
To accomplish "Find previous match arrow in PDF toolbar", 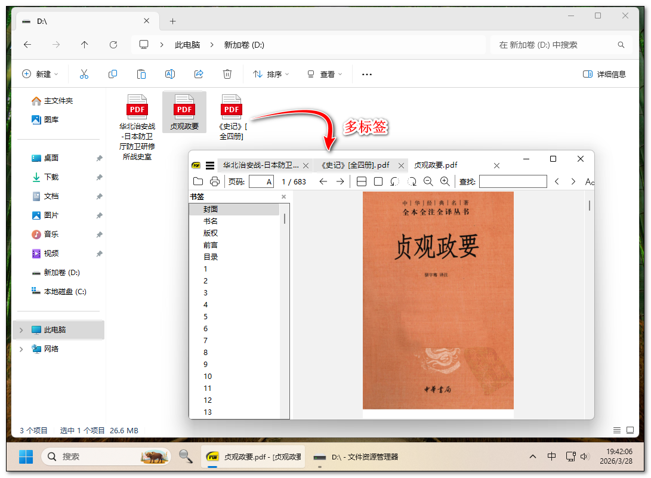I will click(x=557, y=181).
